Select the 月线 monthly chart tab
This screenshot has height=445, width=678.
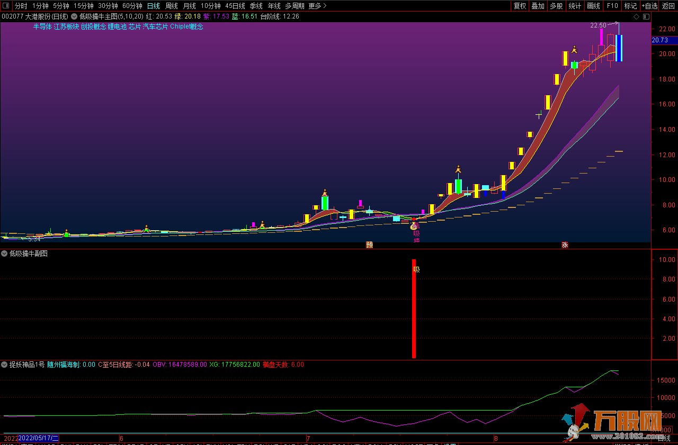point(189,6)
